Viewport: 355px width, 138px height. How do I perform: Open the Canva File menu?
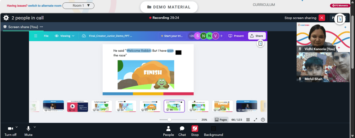pos(46,36)
